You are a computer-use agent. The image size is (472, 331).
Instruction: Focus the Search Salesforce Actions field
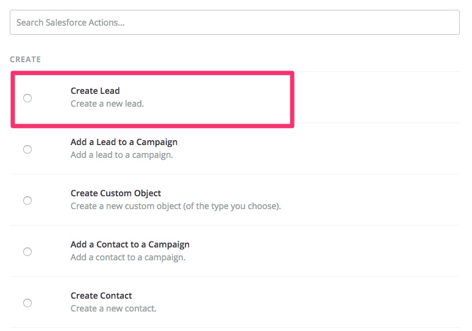coord(235,23)
